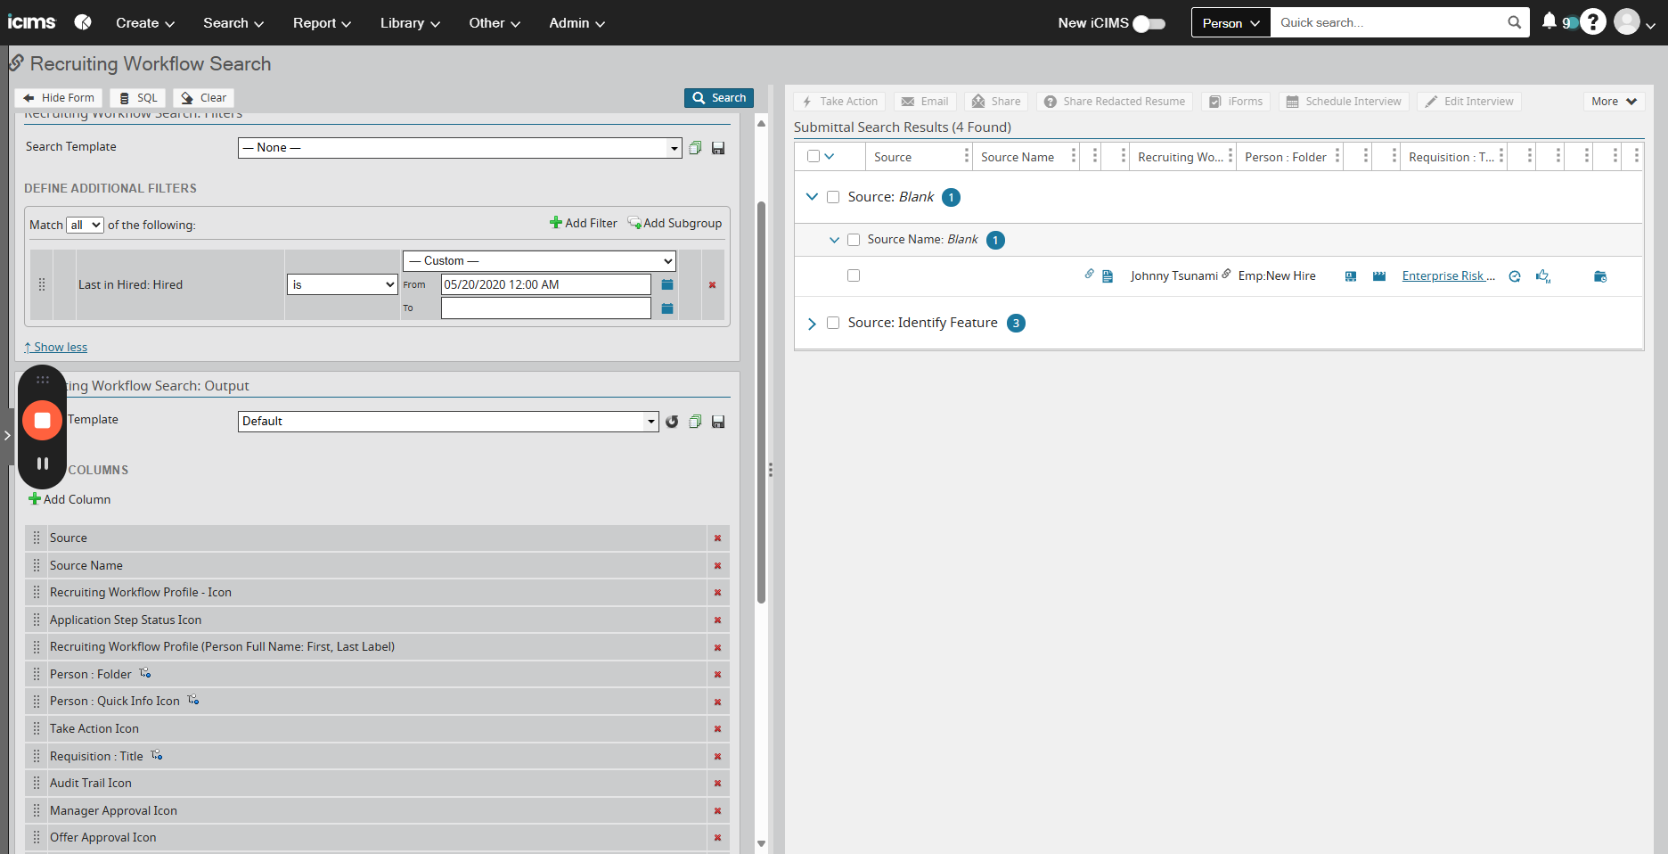Image resolution: width=1668 pixels, height=854 pixels.
Task: Click the resume document icon for Johnny Tsunami
Action: click(x=1108, y=276)
